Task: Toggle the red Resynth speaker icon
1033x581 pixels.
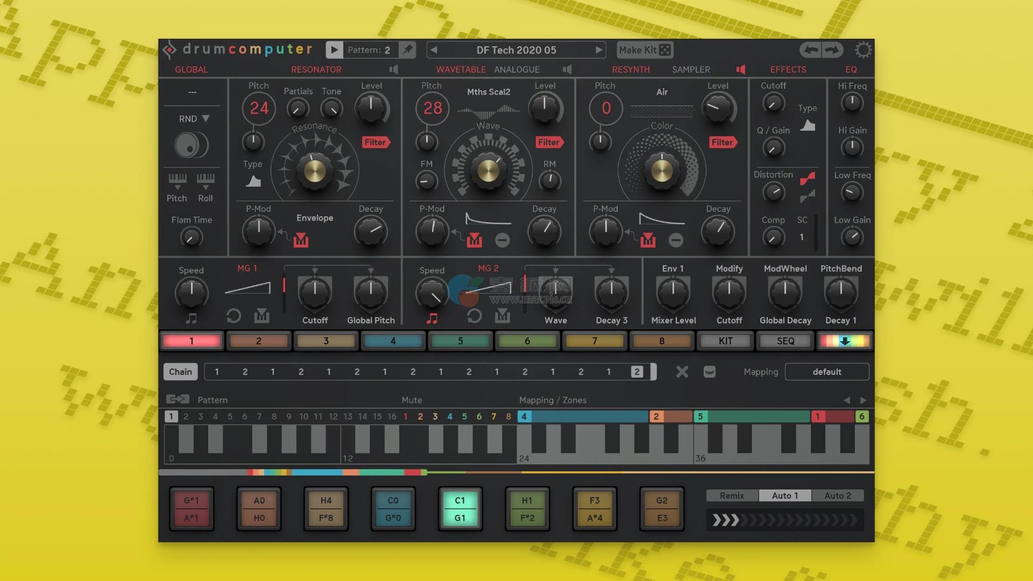Action: [x=741, y=69]
